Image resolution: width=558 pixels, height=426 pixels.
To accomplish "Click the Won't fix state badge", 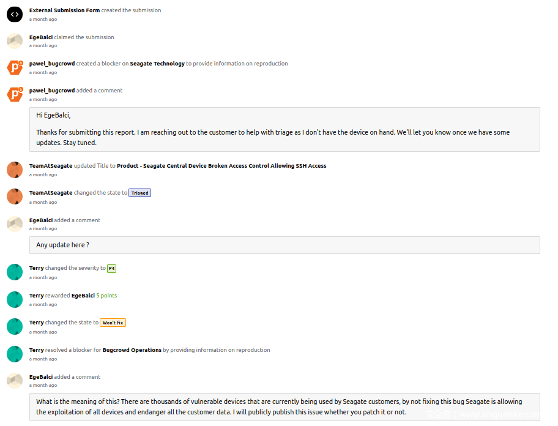I will [113, 323].
